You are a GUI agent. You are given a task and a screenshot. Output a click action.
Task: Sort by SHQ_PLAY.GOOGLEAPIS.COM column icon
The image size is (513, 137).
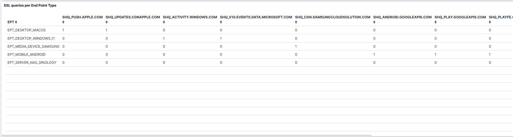click(x=436, y=22)
